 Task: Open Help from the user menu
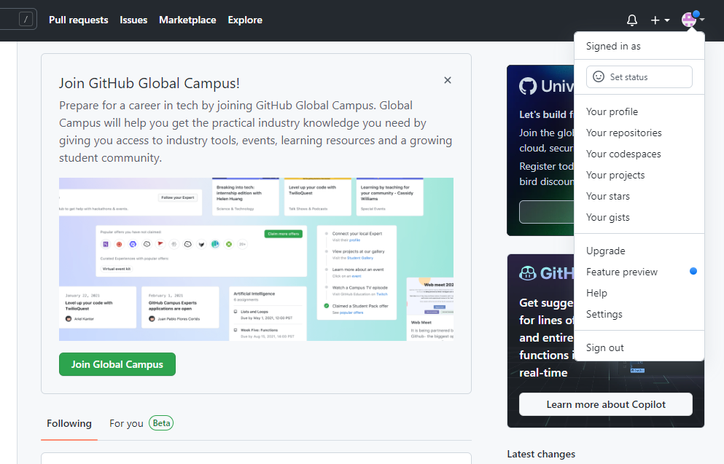639,293
